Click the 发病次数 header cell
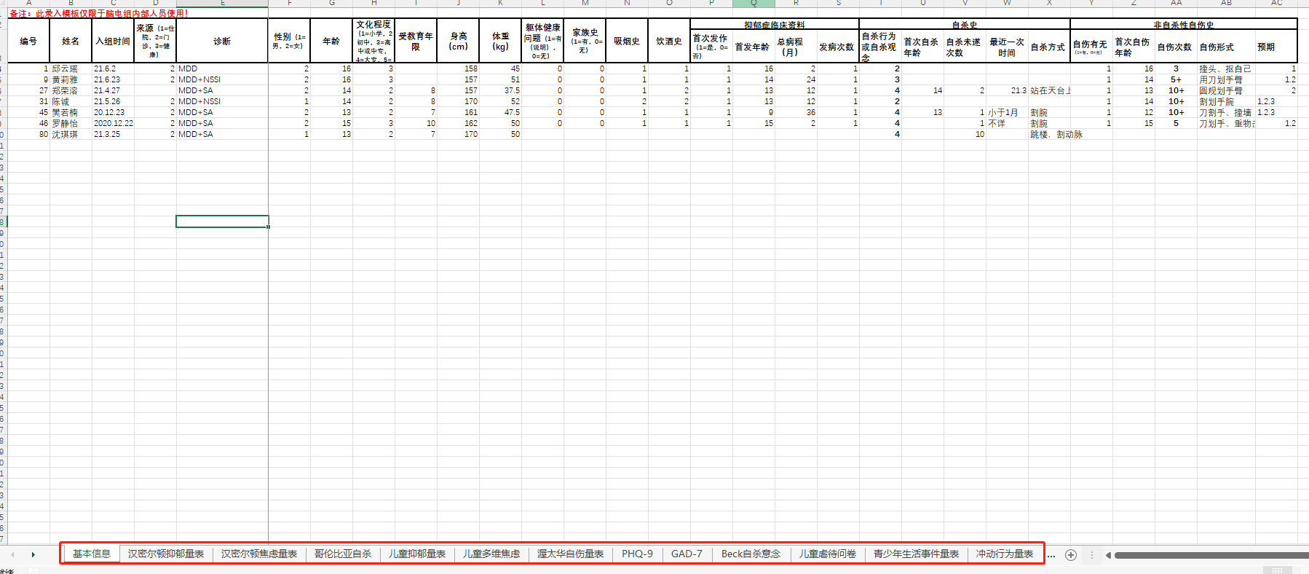Image resolution: width=1309 pixels, height=574 pixels. click(x=838, y=47)
